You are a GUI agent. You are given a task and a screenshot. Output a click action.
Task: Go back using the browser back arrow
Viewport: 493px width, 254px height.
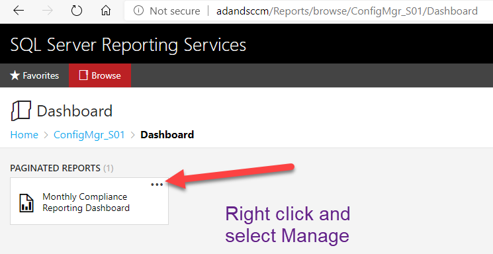point(19,11)
